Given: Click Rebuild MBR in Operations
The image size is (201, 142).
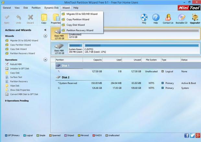Looking at the screenshot, I should coord(16,64).
